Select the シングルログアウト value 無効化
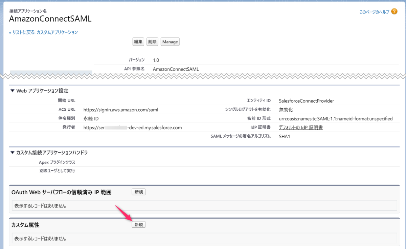Image resolution: width=406 pixels, height=249 pixels. coord(286,110)
